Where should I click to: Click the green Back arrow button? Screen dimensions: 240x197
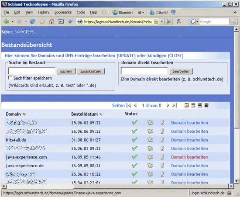[x=6, y=21]
